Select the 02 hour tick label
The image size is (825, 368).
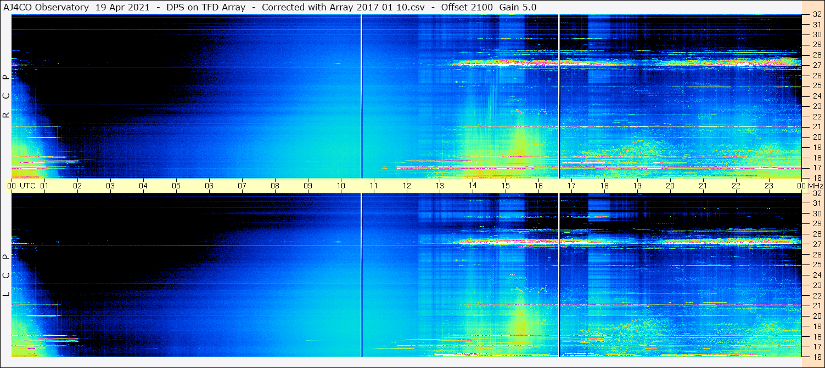77,186
